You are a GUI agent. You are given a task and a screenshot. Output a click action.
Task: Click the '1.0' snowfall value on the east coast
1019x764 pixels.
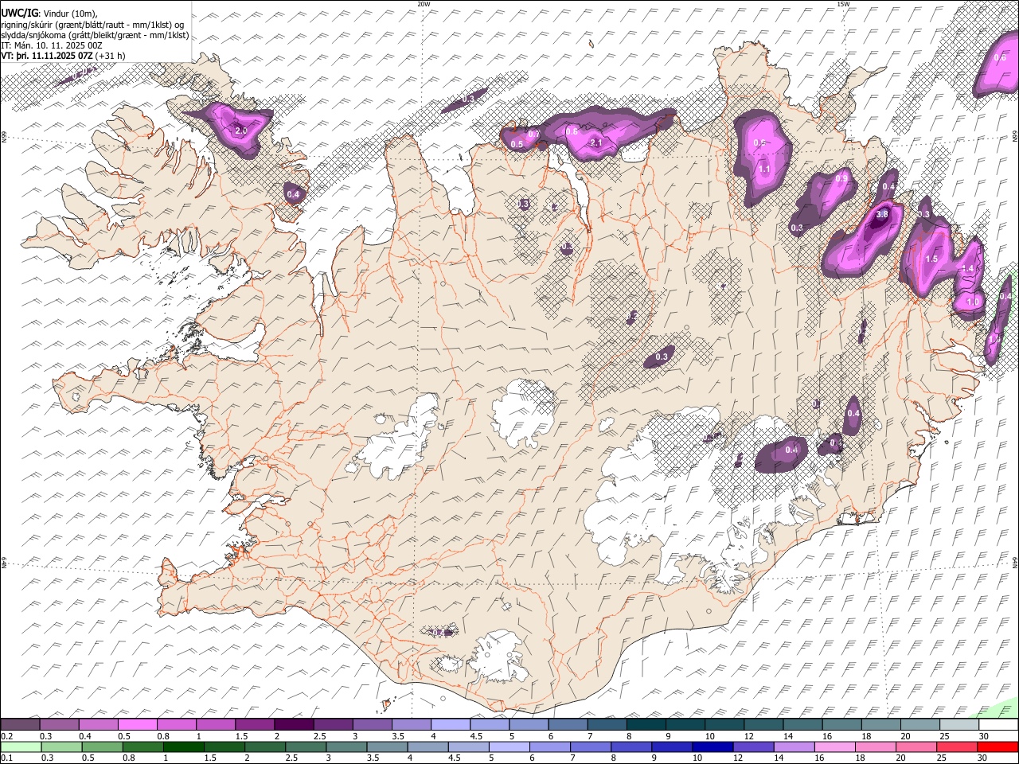(x=972, y=302)
